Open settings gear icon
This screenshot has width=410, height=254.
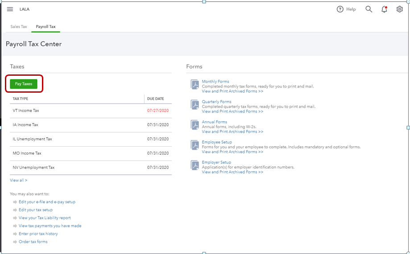[x=399, y=9]
